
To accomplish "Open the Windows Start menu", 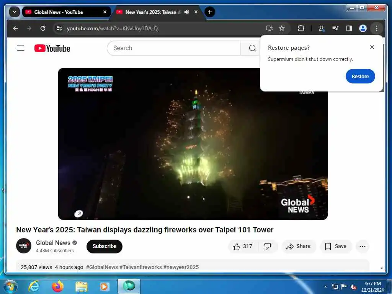I will tap(10, 286).
